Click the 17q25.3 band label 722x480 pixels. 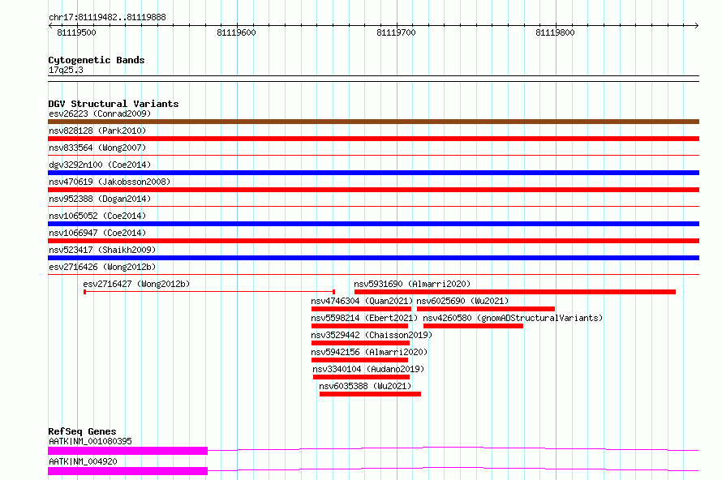tap(66, 70)
